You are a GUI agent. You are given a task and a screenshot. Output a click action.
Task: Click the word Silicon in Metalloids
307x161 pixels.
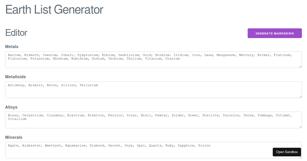[x=68, y=85]
